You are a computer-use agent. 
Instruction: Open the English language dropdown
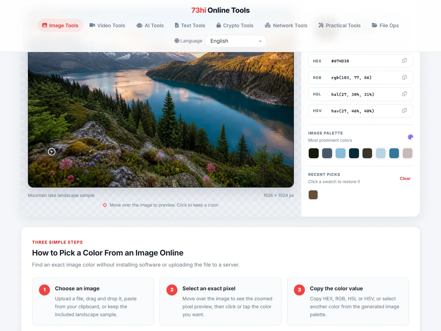(x=236, y=41)
